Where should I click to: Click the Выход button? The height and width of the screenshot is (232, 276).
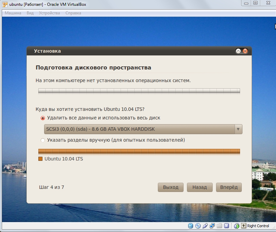coord(171,187)
